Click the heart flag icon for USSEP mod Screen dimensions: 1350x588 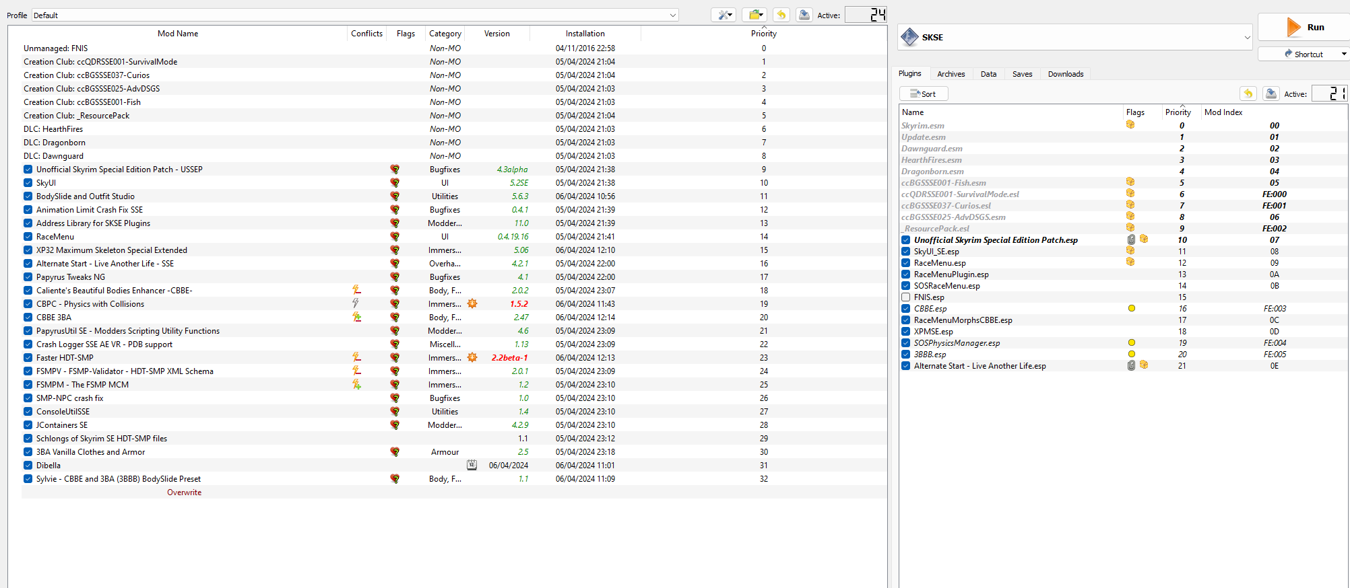coord(395,170)
